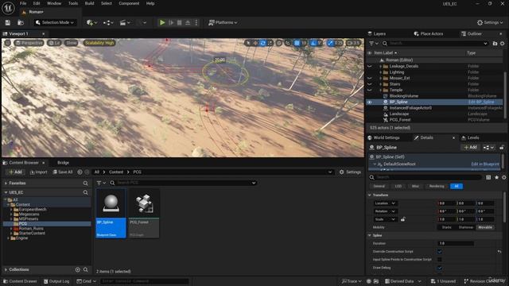The width and height of the screenshot is (509, 286).
Task: Toggle the Draw Debug checkbox
Action: click(440, 268)
